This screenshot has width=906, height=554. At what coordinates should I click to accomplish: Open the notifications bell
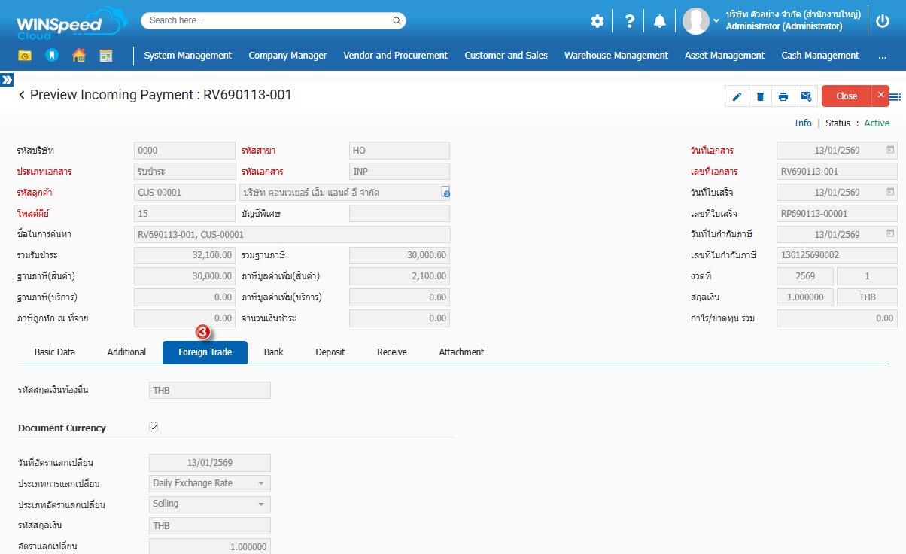click(x=660, y=21)
